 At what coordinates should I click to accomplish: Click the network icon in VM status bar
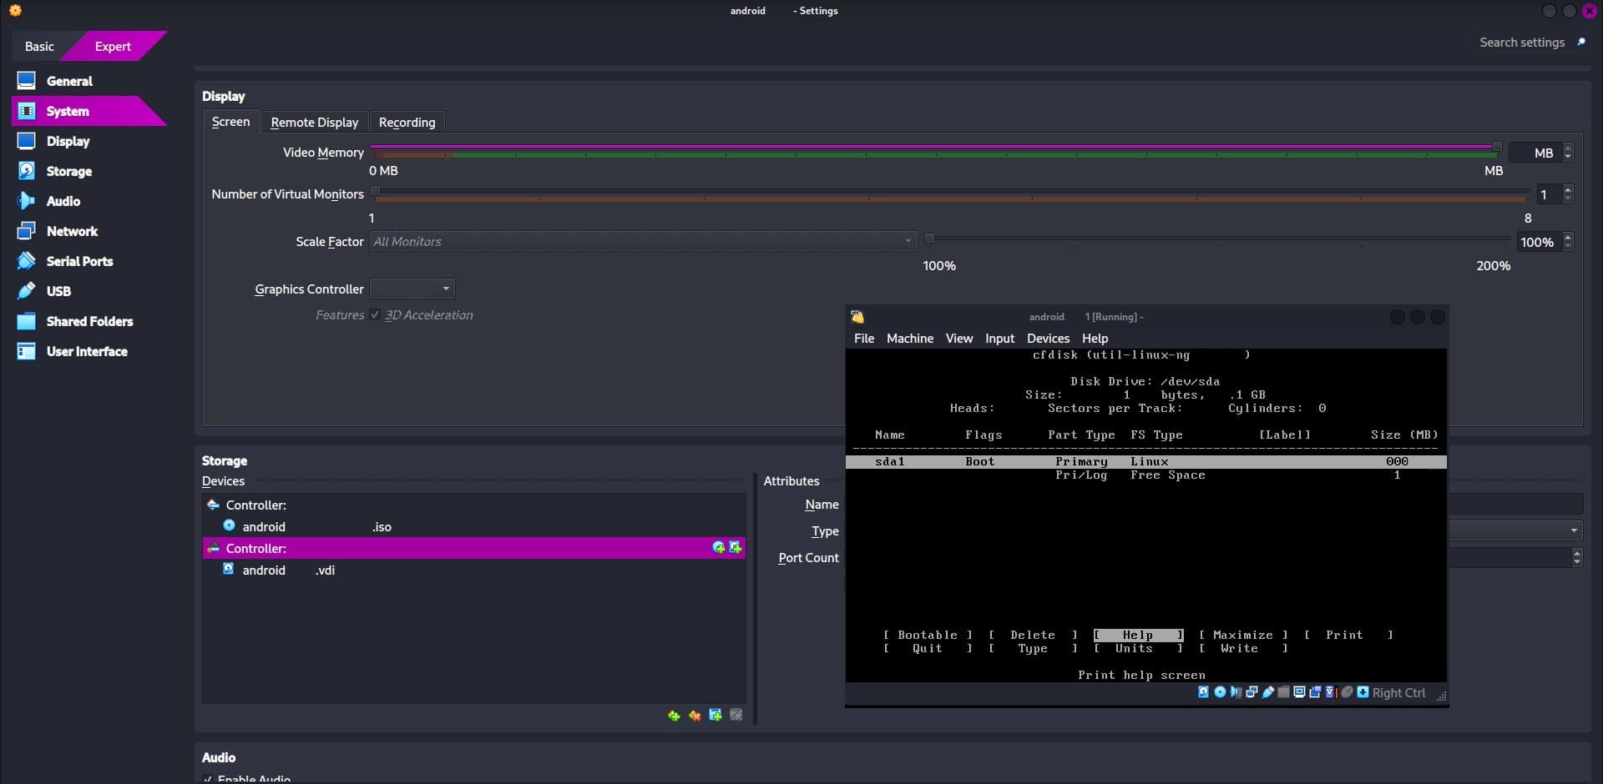(1252, 692)
